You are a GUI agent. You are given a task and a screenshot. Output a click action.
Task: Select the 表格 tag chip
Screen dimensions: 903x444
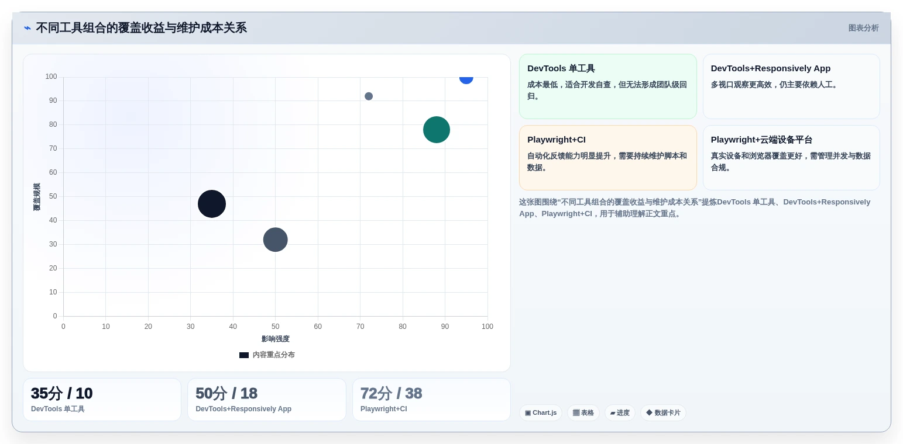[x=583, y=413]
